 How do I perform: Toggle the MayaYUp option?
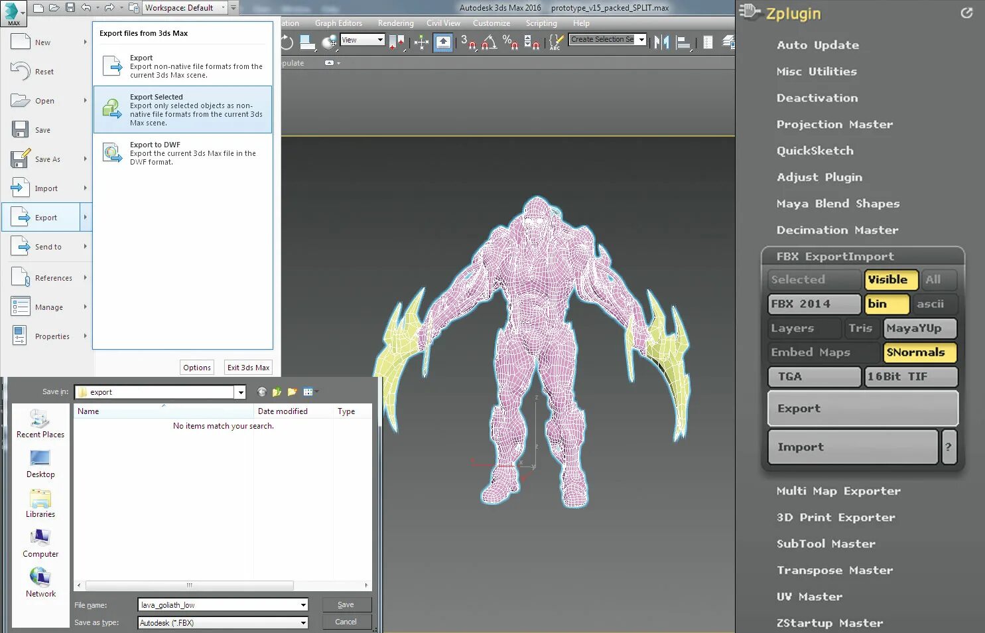921,328
